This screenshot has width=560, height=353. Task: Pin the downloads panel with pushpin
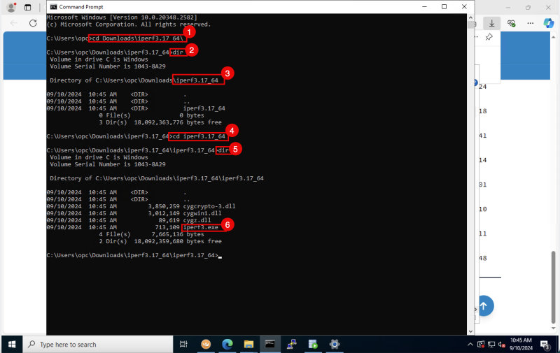pos(489,36)
